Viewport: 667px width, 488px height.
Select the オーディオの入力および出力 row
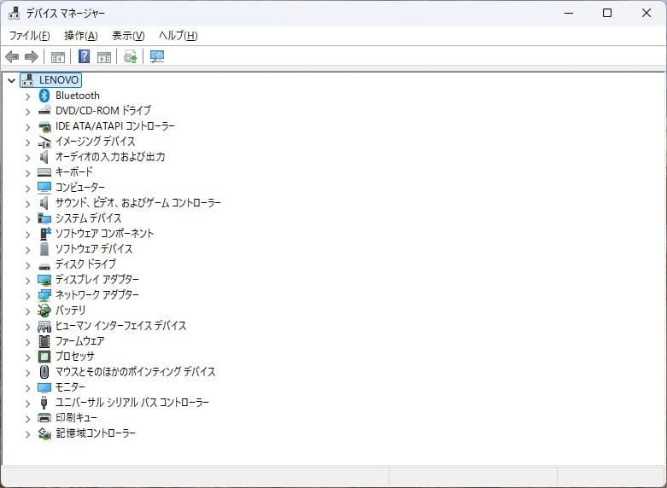[110, 157]
